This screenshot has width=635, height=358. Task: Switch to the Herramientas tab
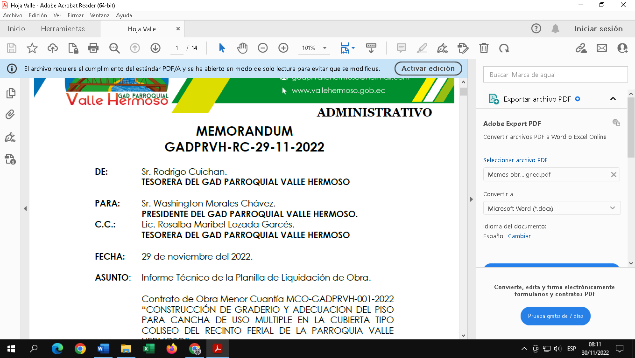[x=63, y=29]
